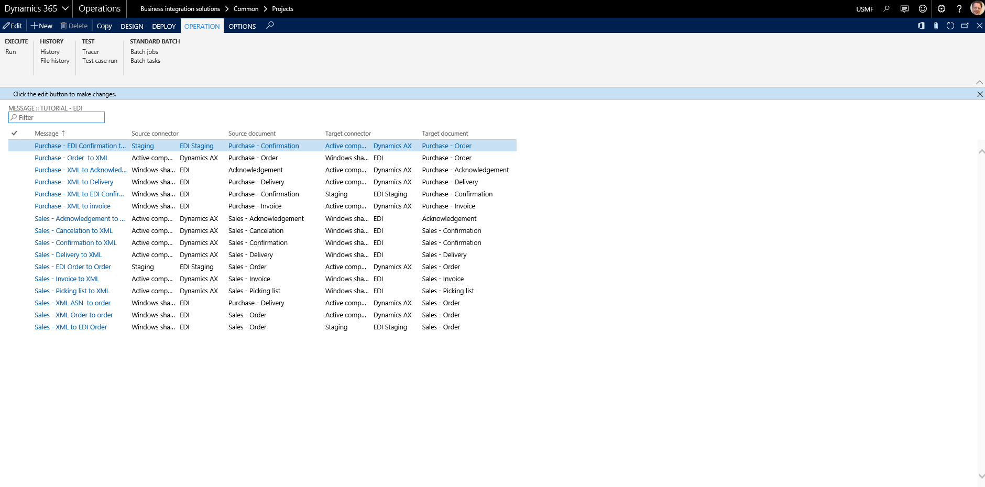The width and height of the screenshot is (985, 487).
Task: Open Sales - XML ASN to order message
Action: coord(72,303)
